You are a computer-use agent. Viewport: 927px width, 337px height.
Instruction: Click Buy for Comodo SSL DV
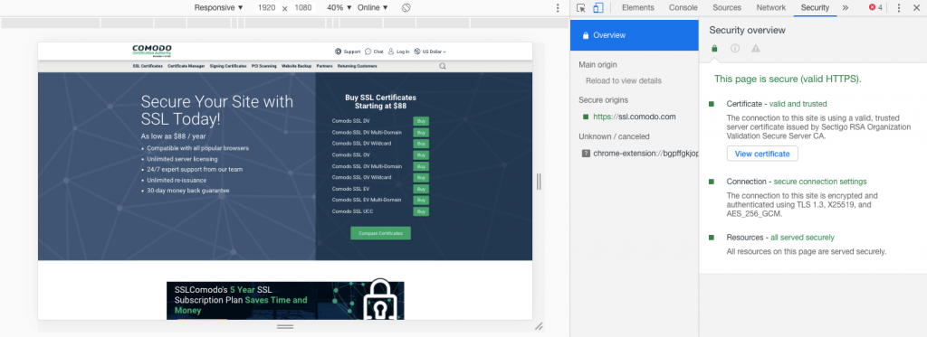coord(421,121)
